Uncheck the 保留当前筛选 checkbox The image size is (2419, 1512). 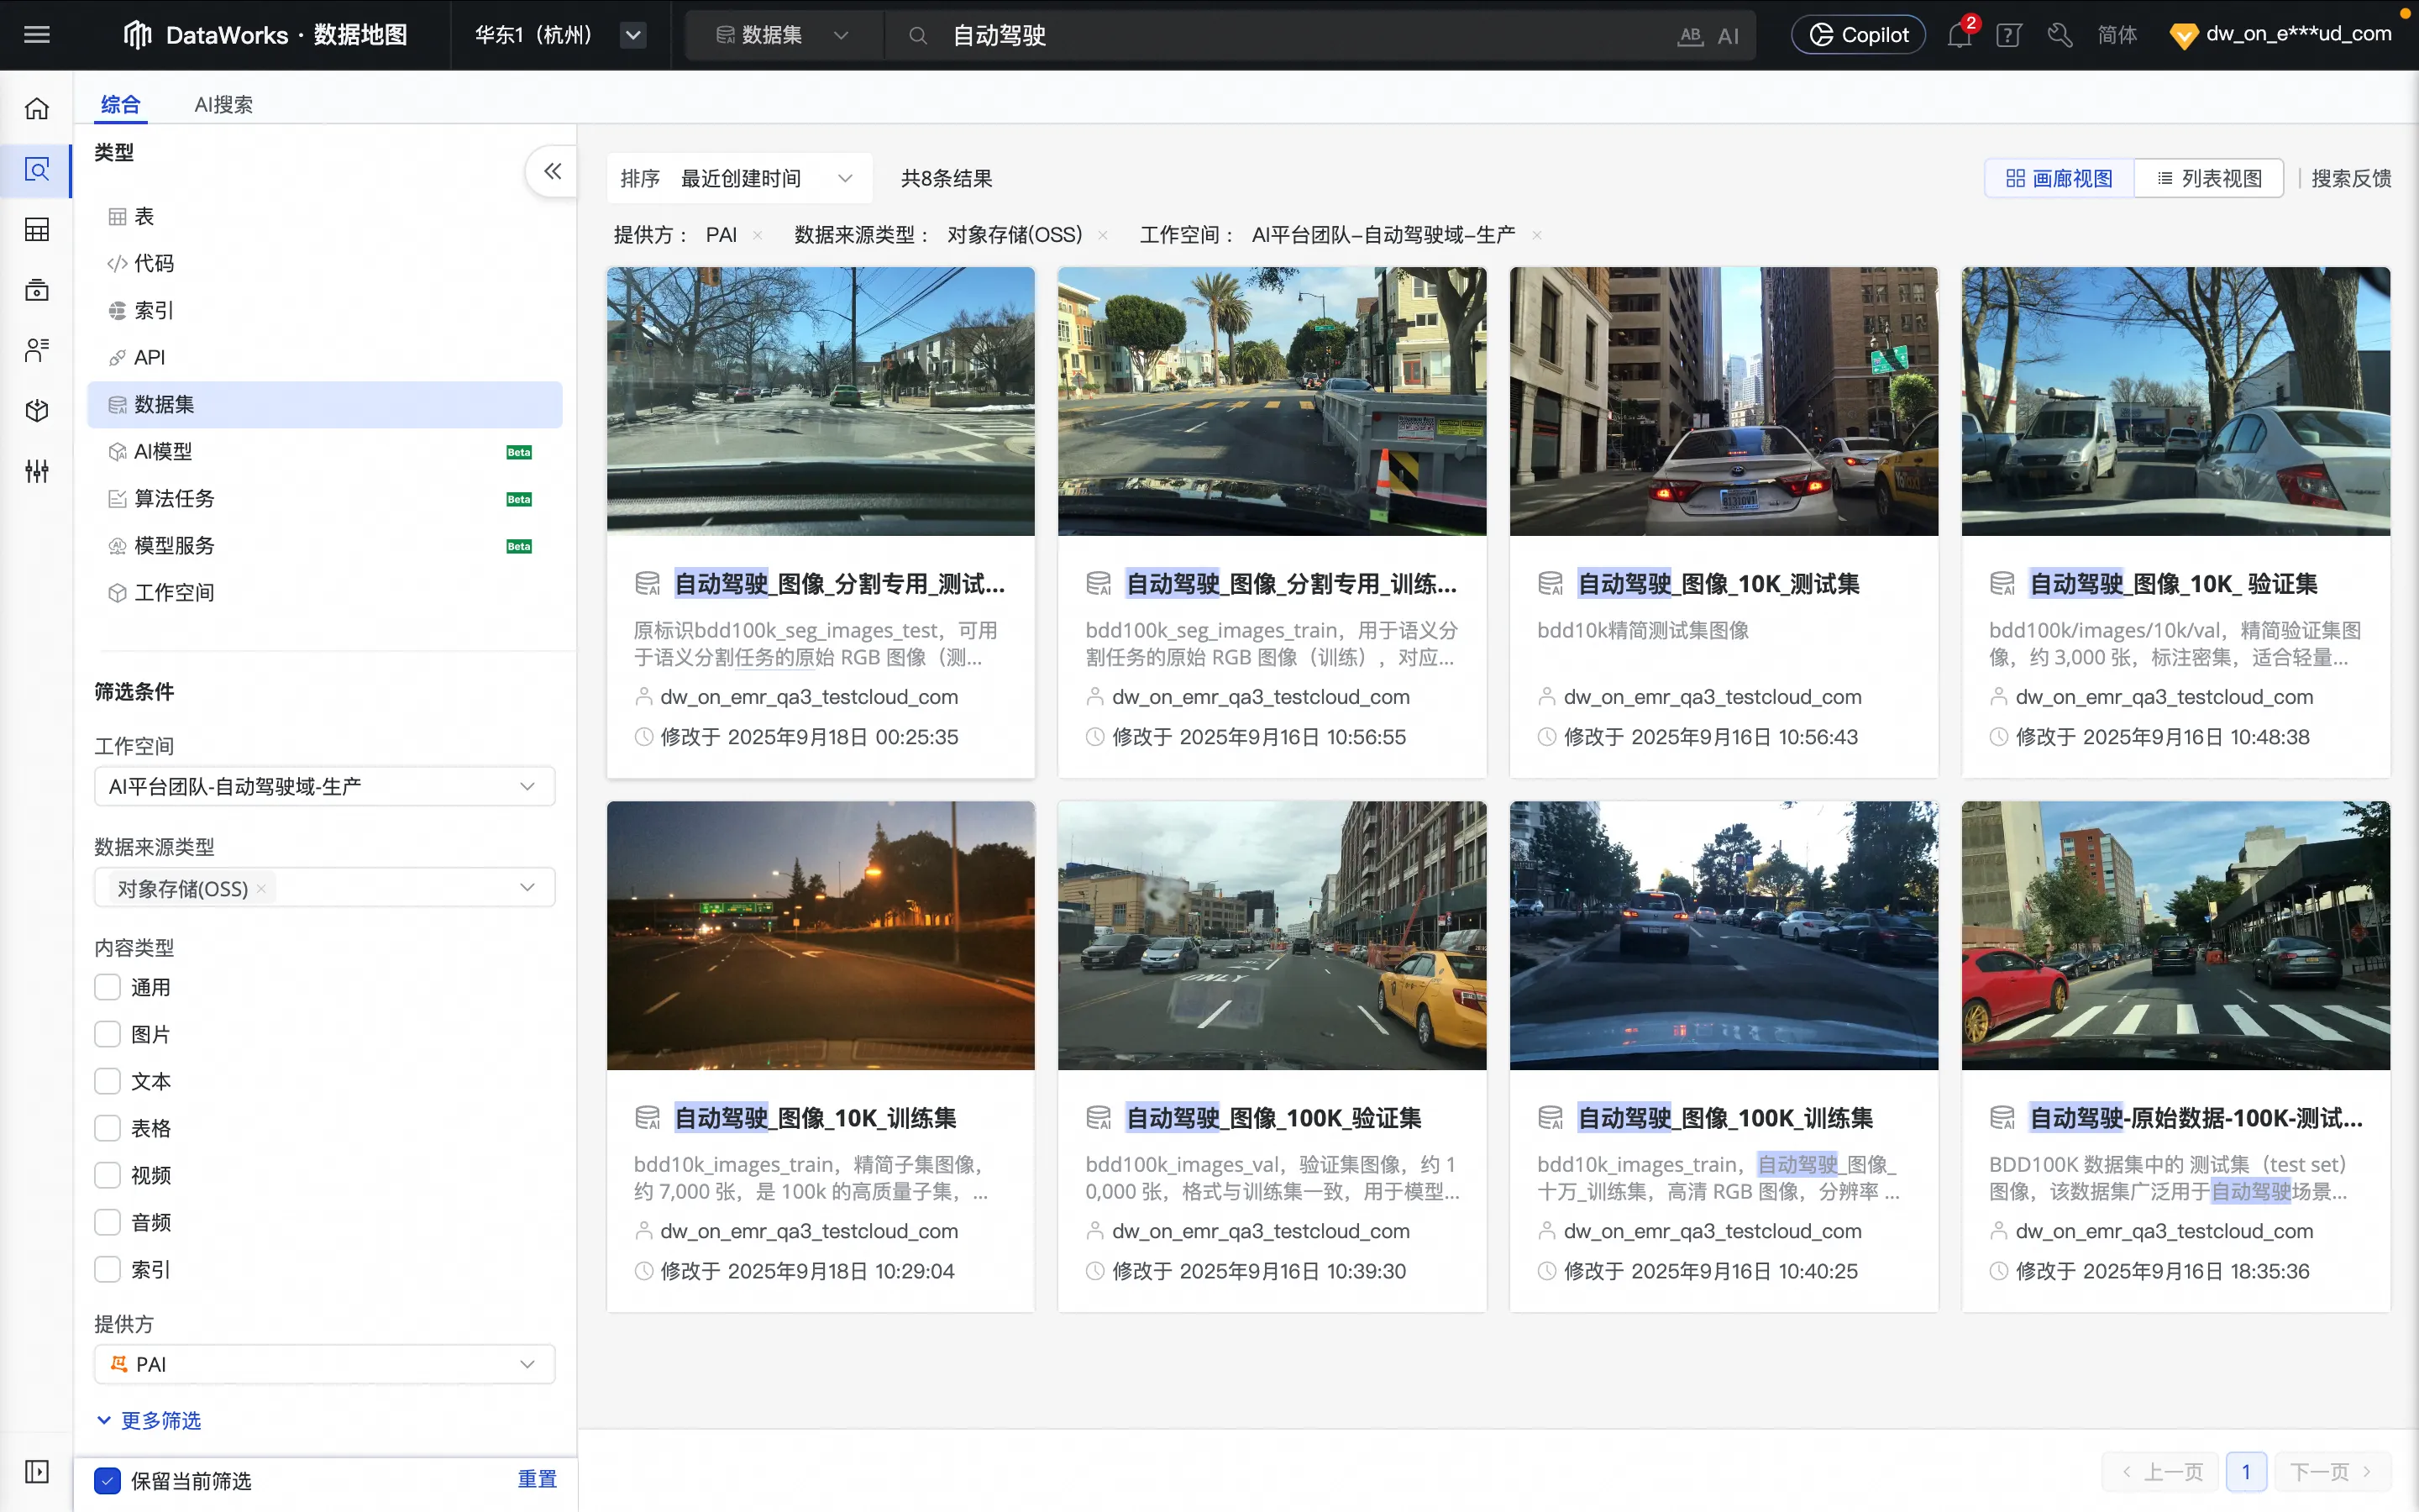(x=107, y=1481)
